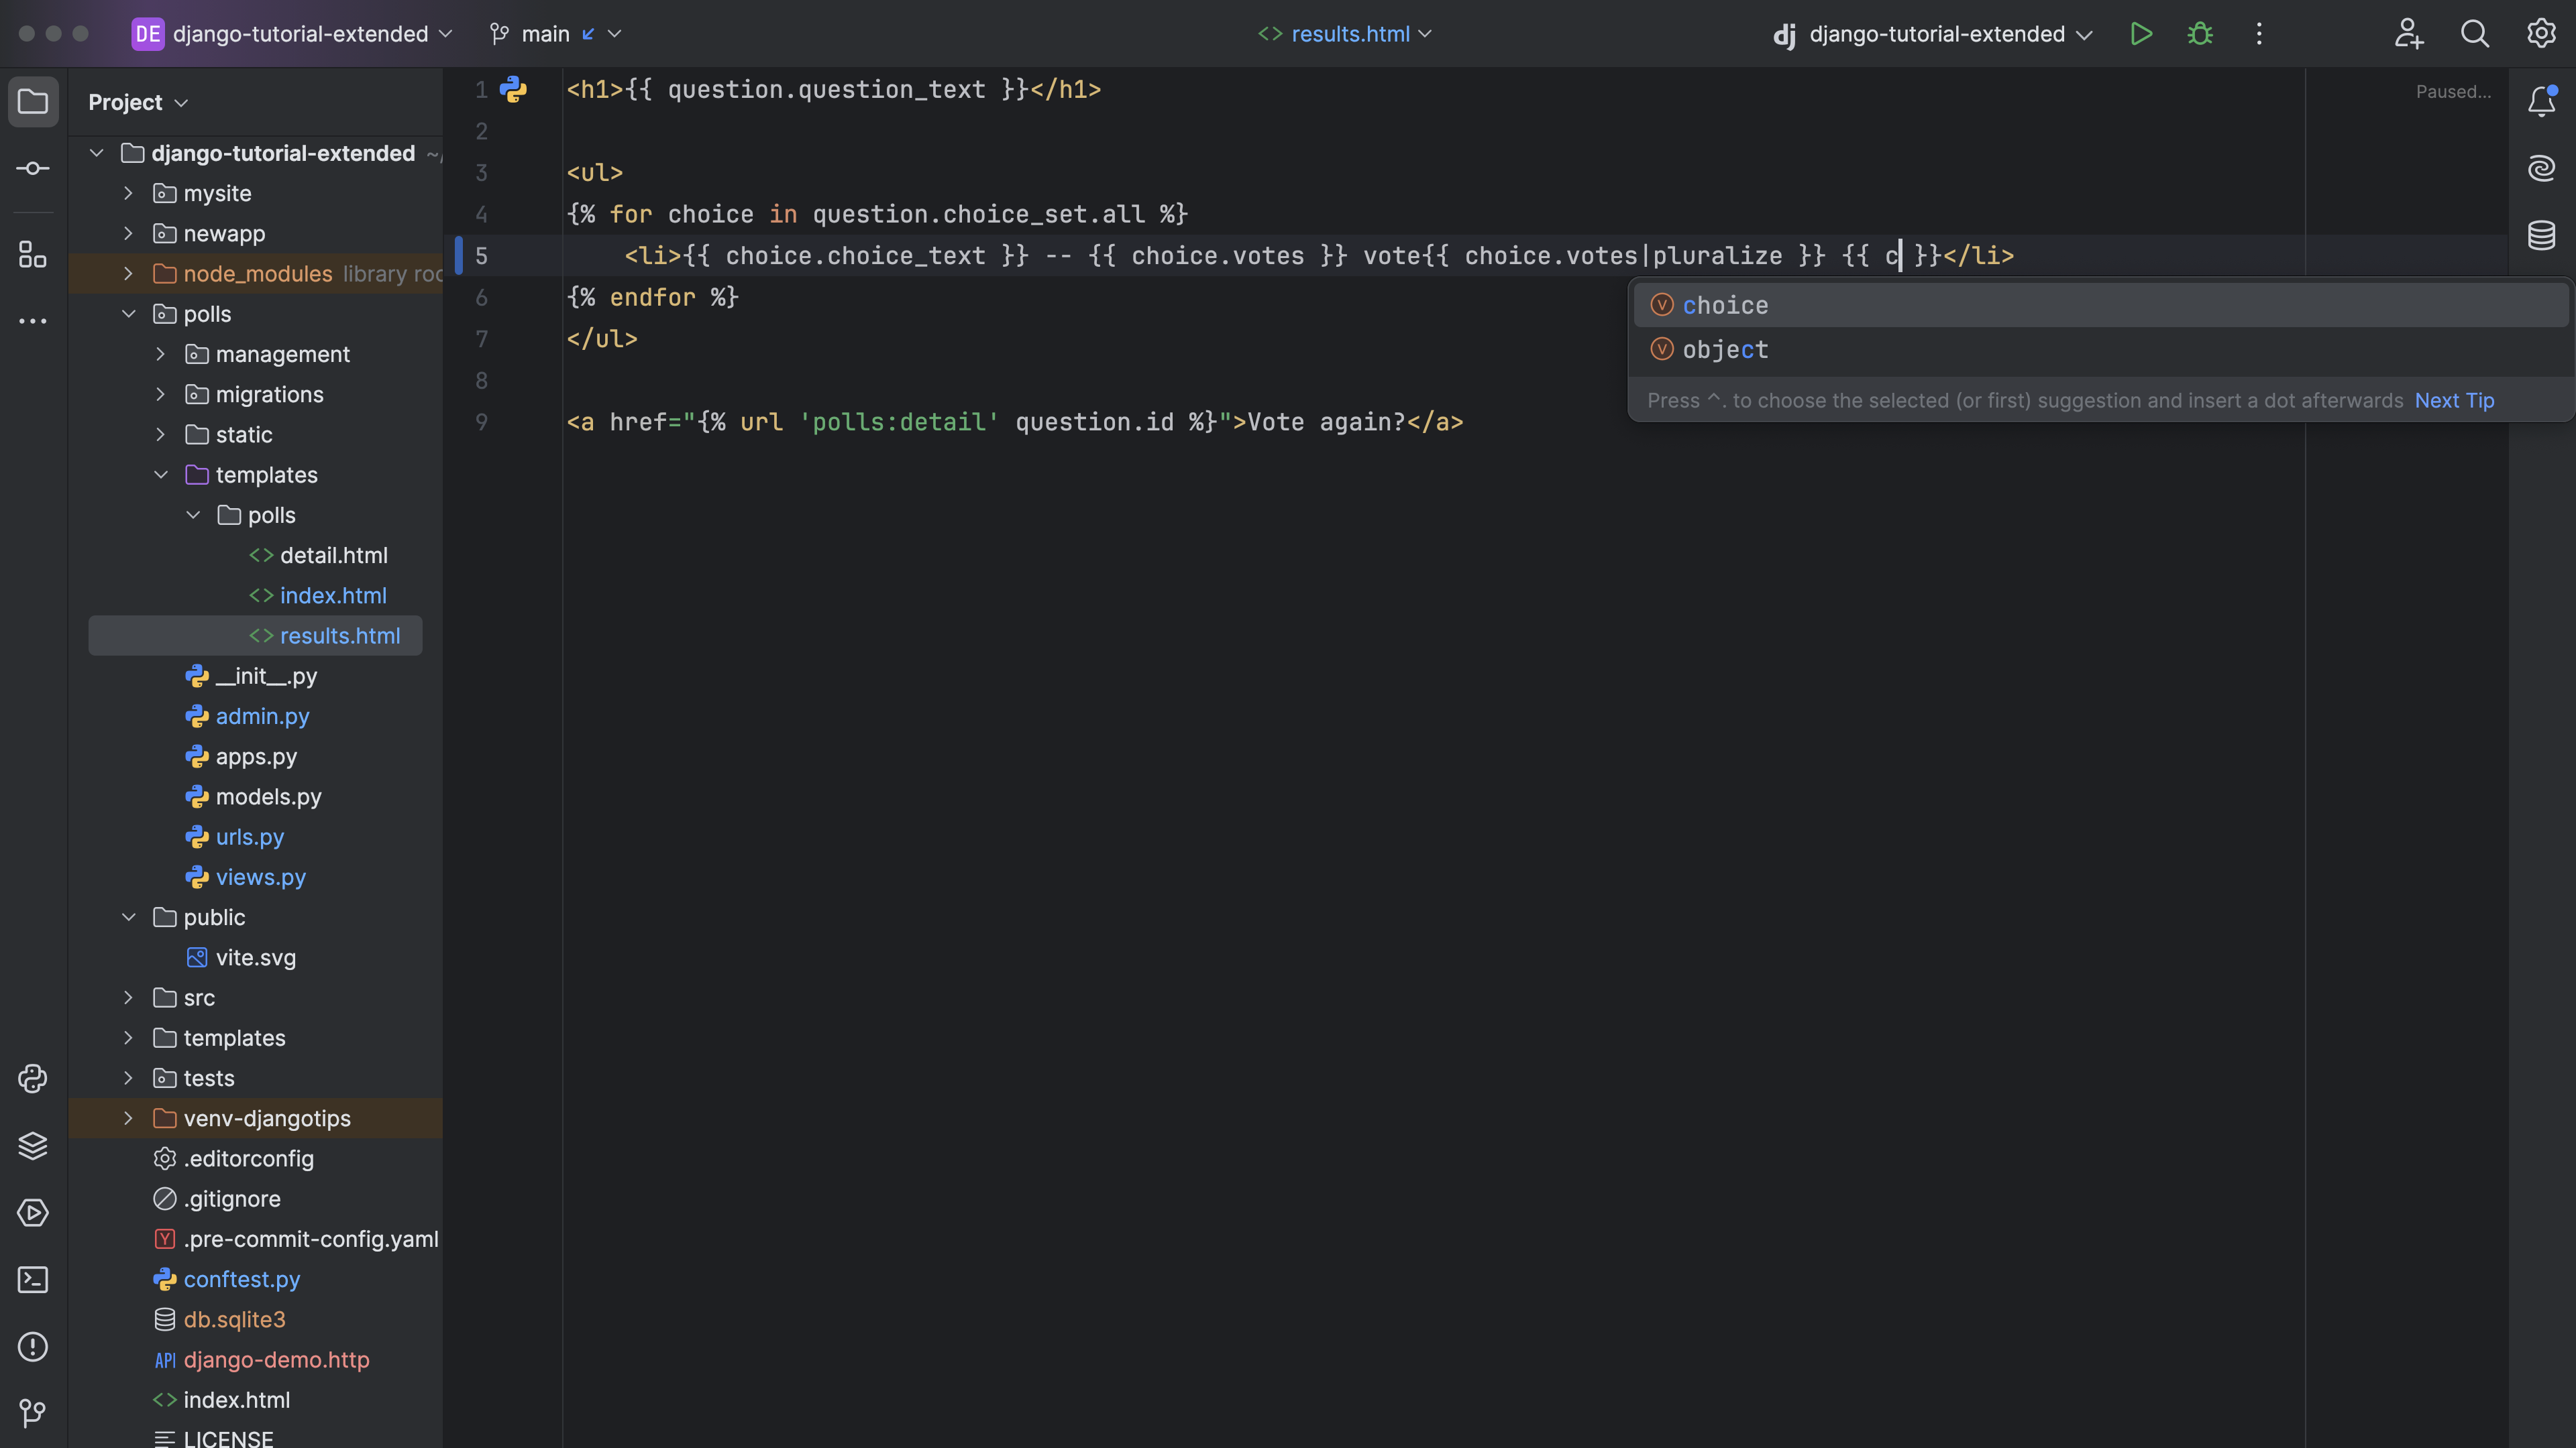
Task: Open the Project view dropdown
Action: pyautogui.click(x=138, y=102)
